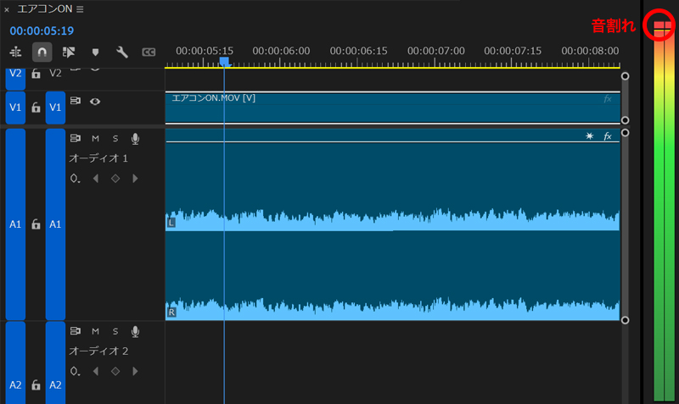Mute オーディオ 1 track with M button
The height and width of the screenshot is (404, 679).
95,138
